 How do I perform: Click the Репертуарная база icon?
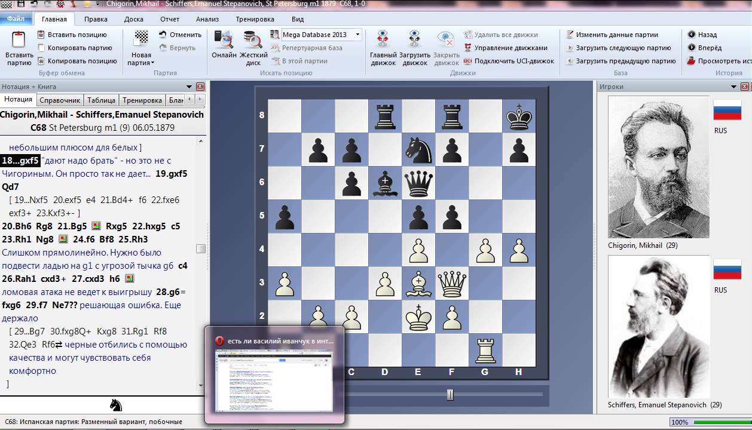click(275, 48)
